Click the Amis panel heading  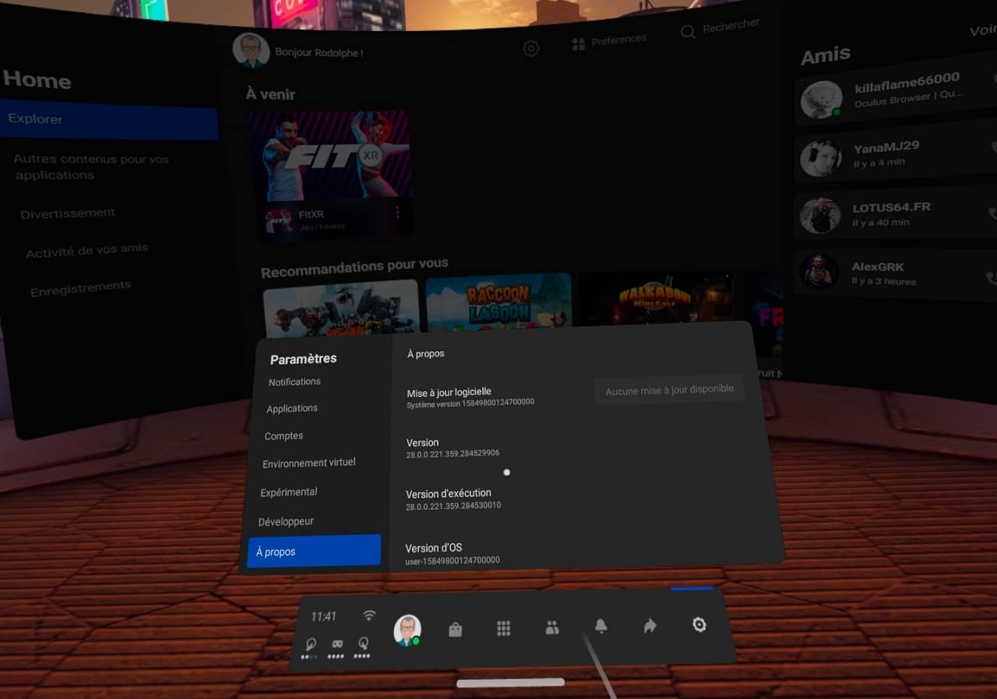pyautogui.click(x=826, y=55)
